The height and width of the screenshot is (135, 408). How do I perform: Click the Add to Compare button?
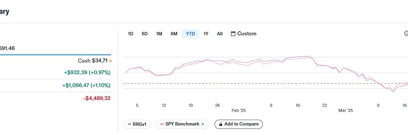pos(239,124)
